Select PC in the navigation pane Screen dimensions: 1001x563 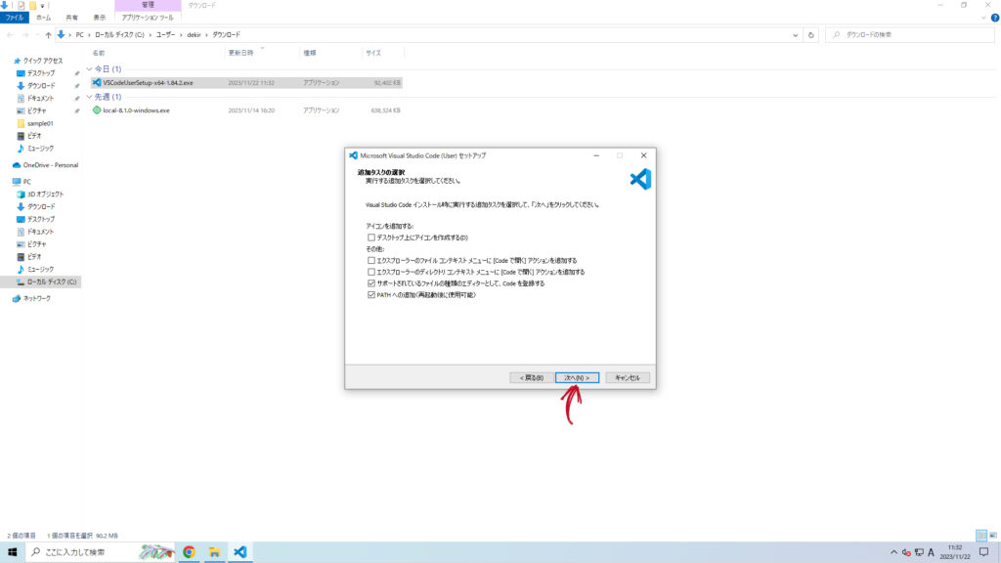point(26,182)
